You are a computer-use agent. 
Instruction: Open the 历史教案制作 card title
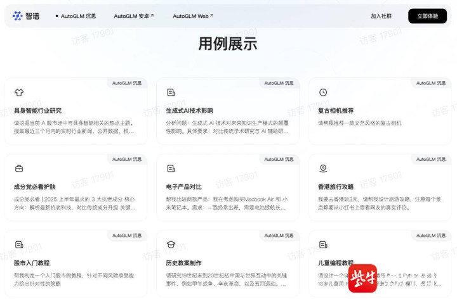(183, 263)
